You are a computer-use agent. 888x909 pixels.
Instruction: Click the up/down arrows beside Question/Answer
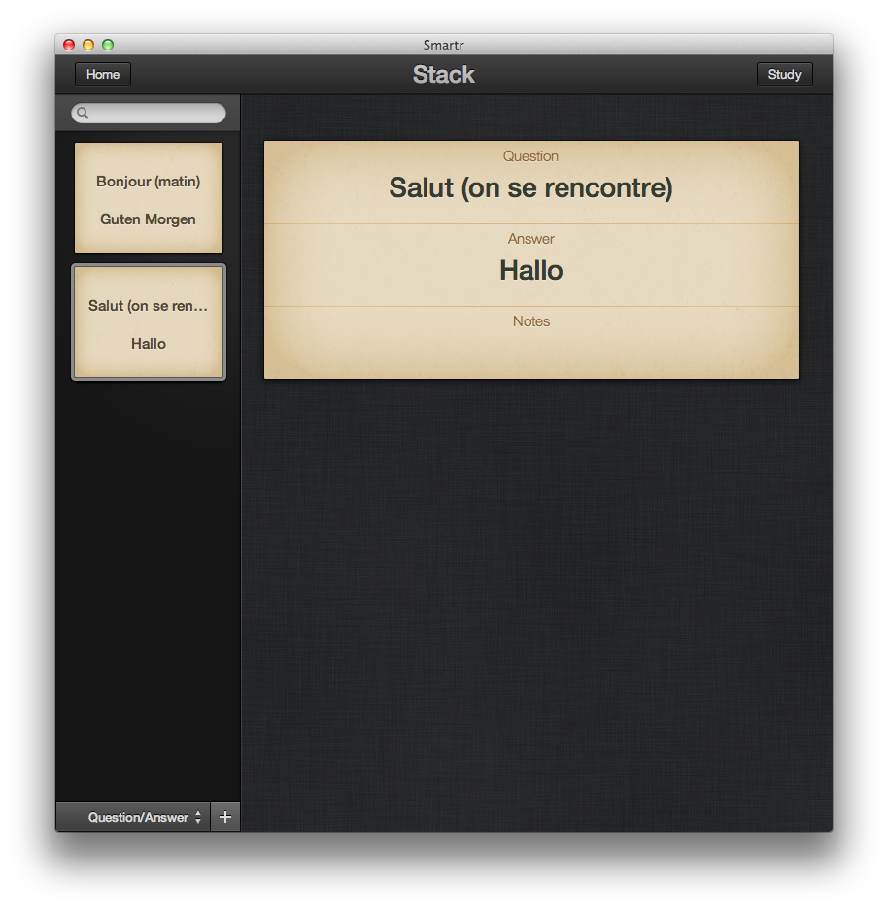[198, 817]
